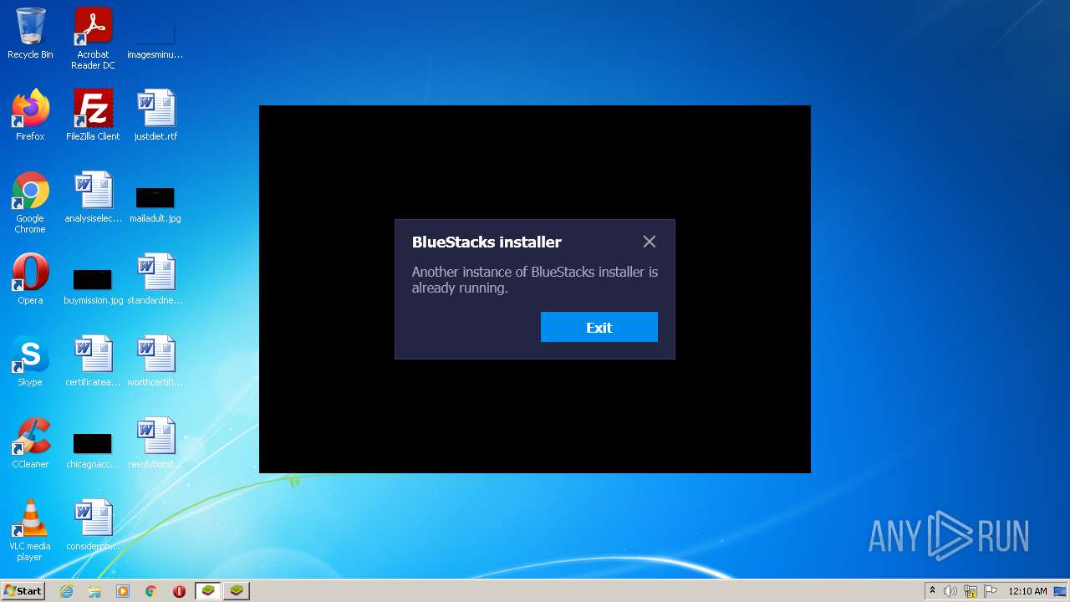Select the FileZilla Client desktop shortcut
1070x602 pixels.
pyautogui.click(x=93, y=115)
